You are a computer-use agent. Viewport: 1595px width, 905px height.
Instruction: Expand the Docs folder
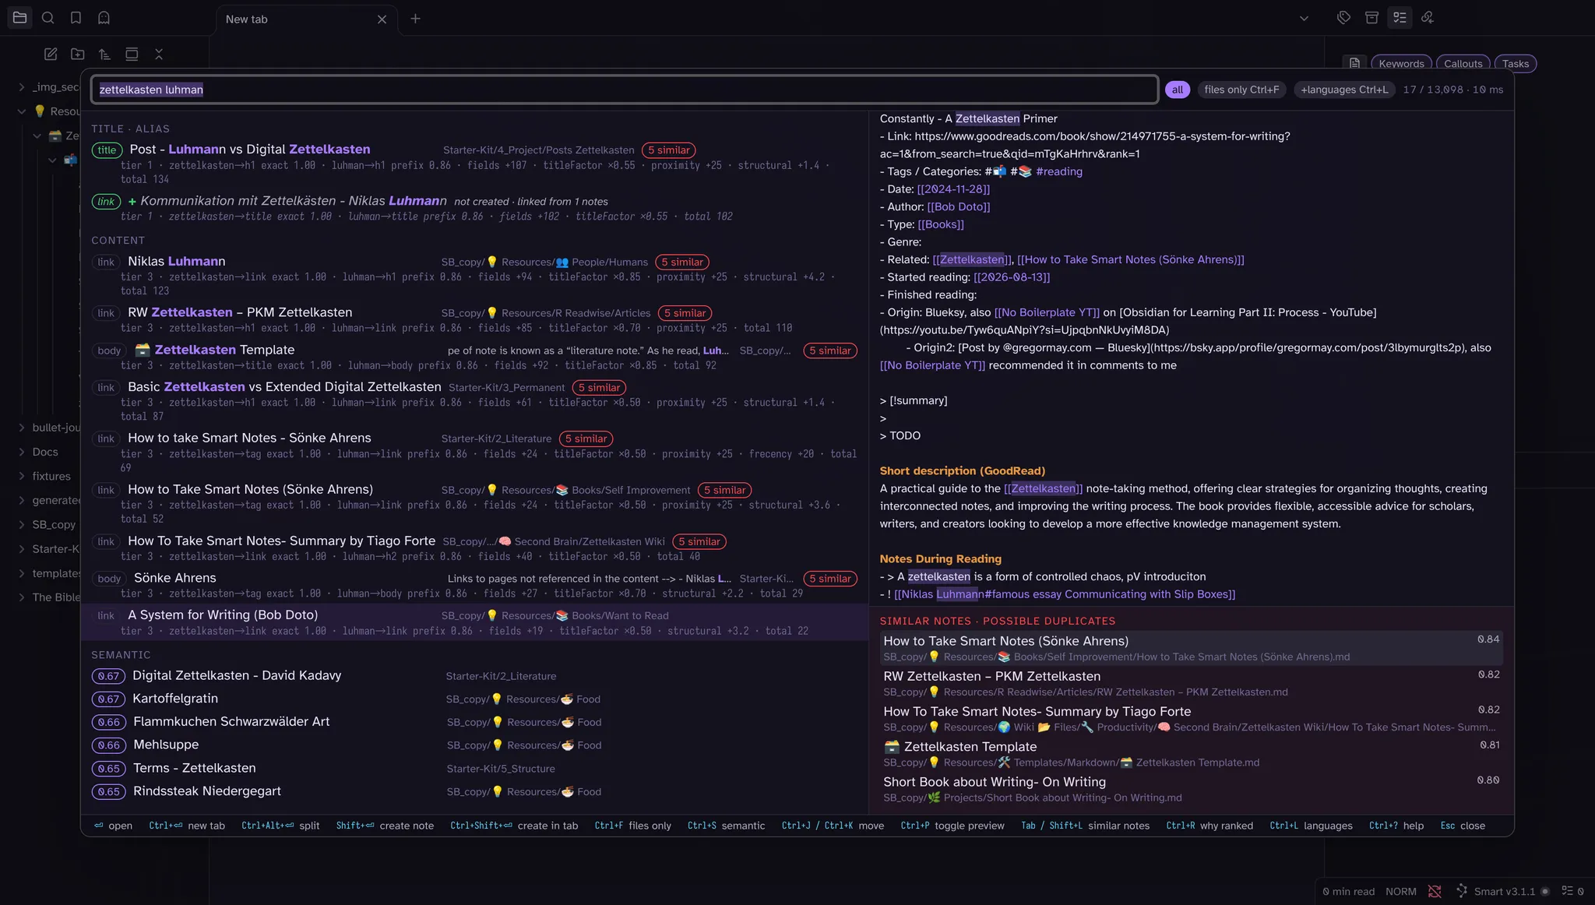tap(22, 452)
